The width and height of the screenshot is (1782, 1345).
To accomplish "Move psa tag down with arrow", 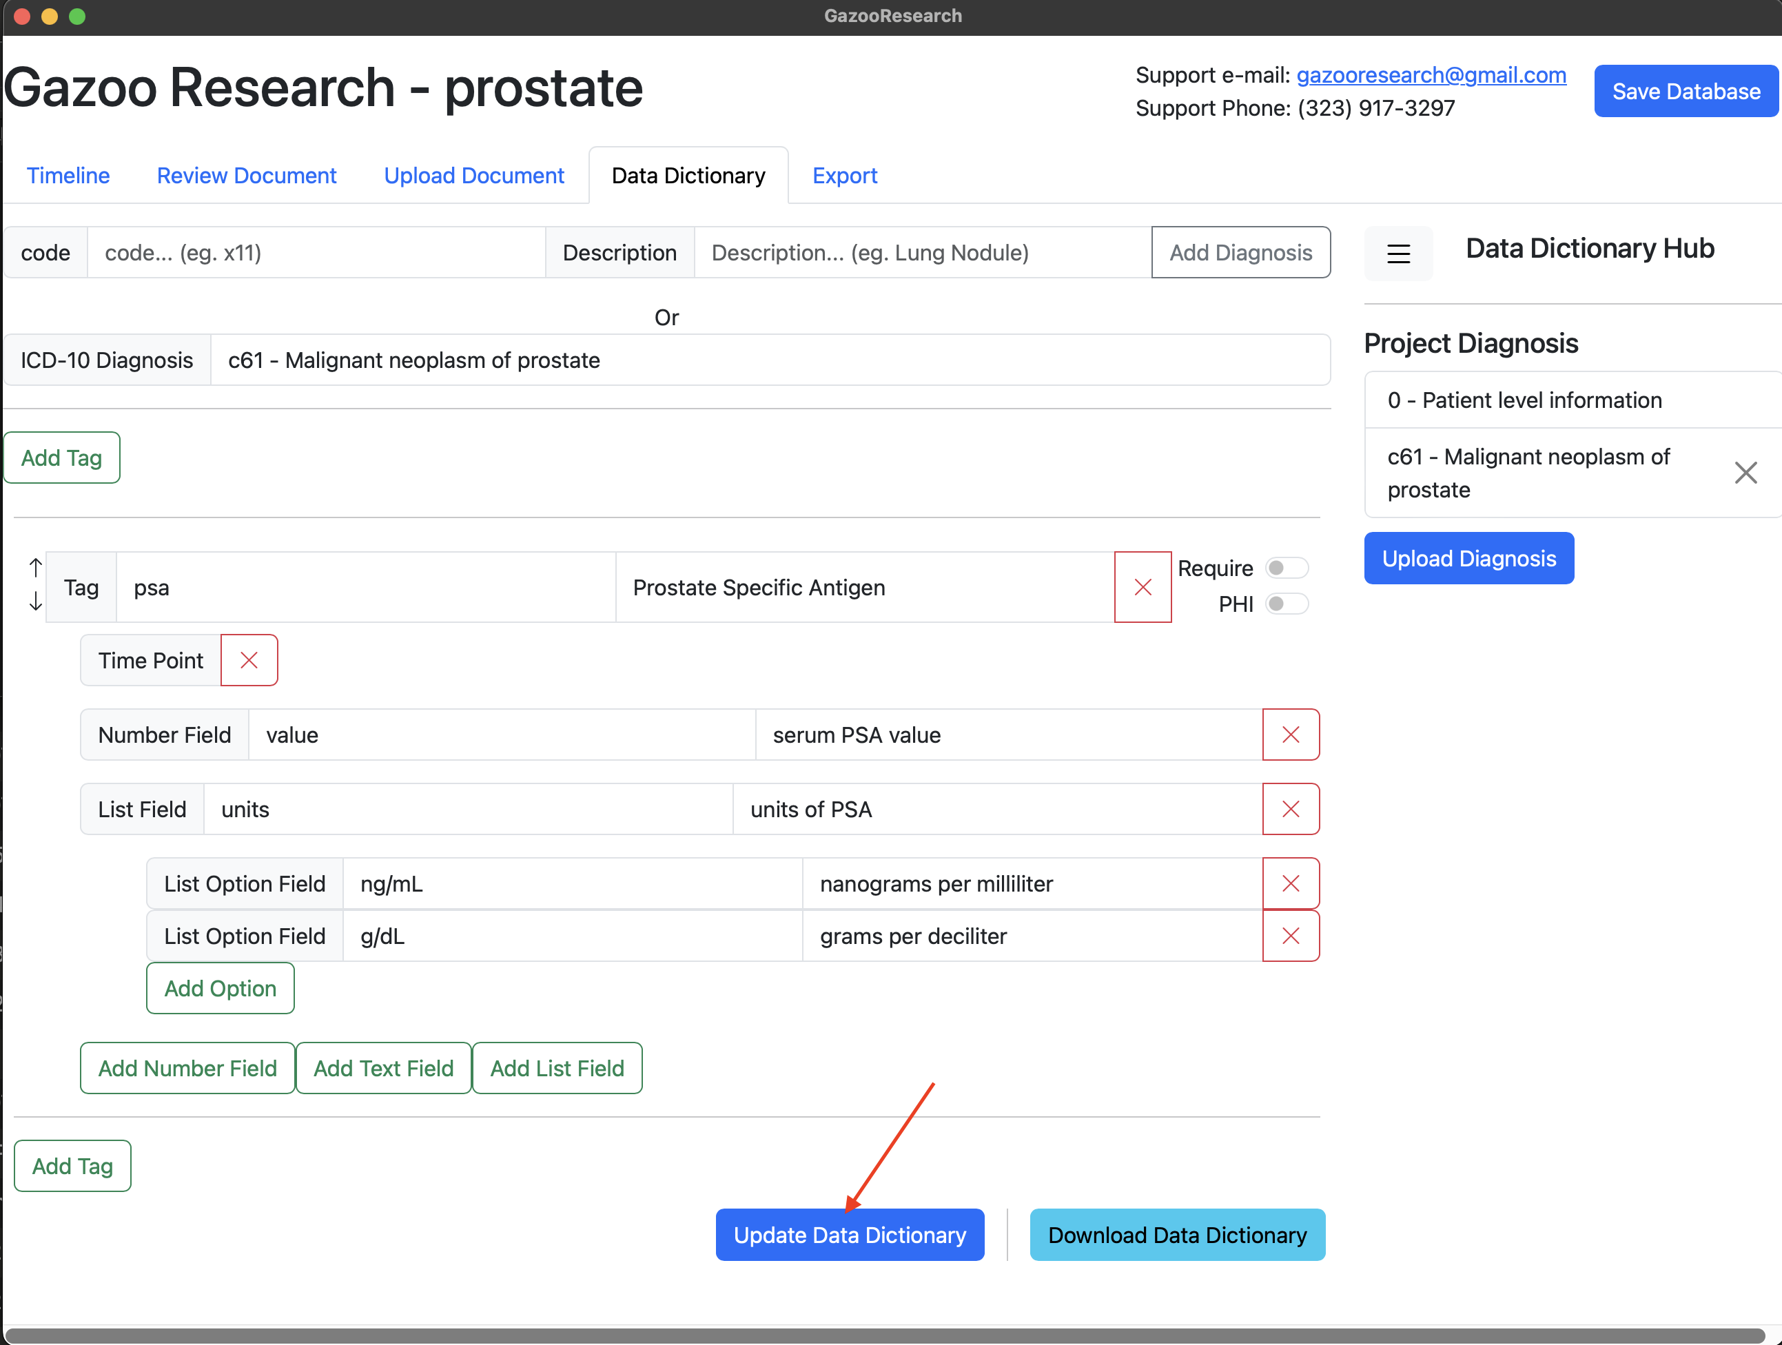I will click(35, 602).
